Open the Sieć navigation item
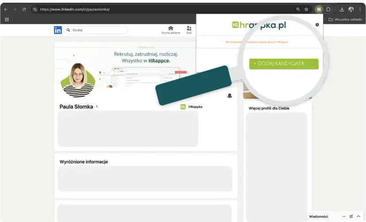This screenshot has width=366, height=222. [189, 30]
